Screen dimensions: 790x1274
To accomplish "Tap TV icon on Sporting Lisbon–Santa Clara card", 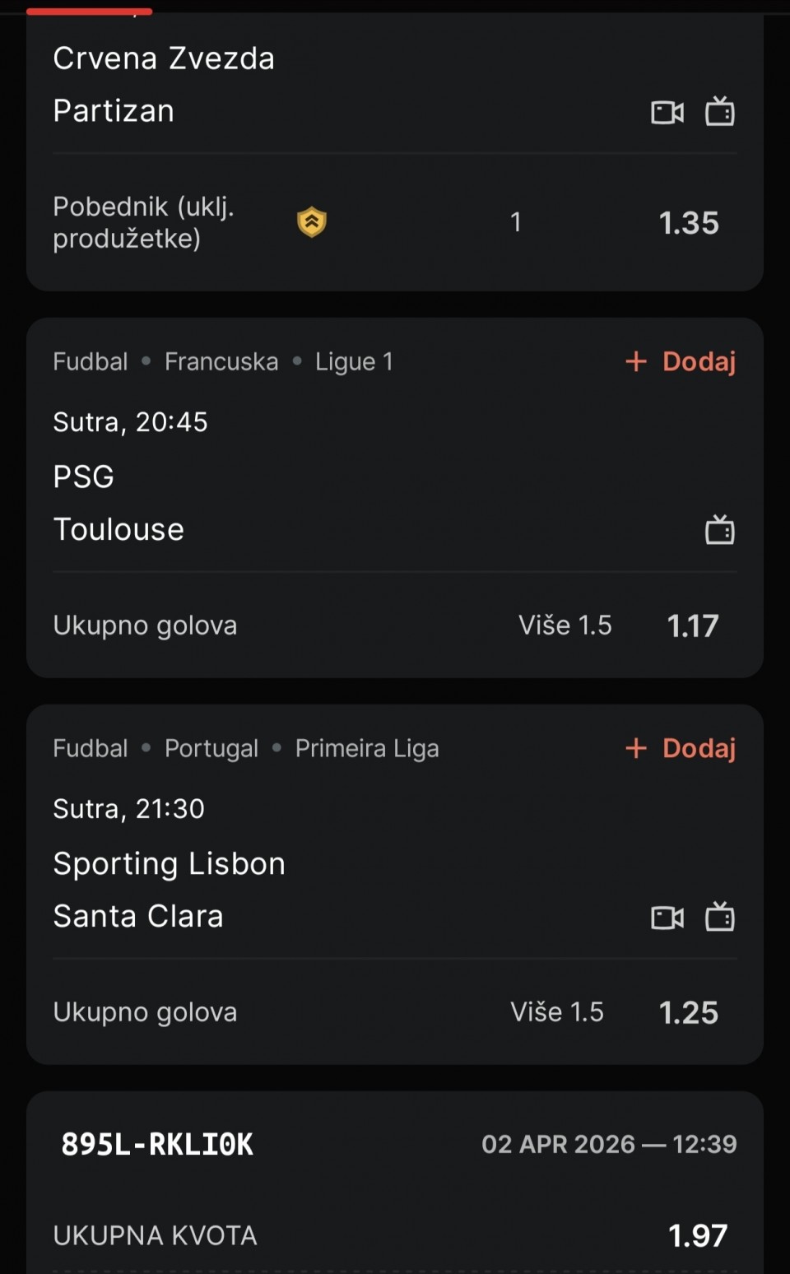I will click(x=720, y=916).
